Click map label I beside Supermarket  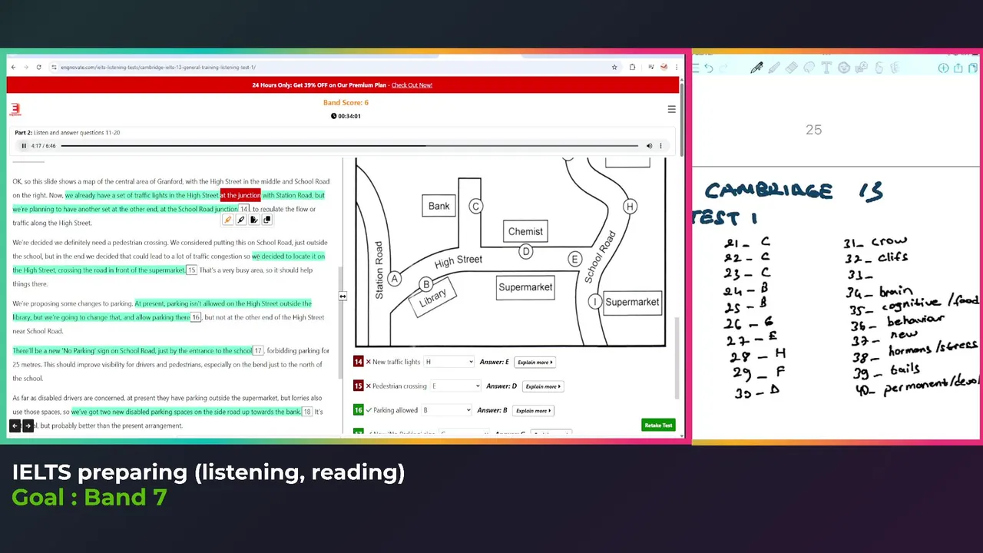595,302
